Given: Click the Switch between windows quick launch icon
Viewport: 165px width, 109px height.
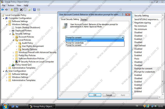Looking at the screenshot, I should tap(17, 106).
